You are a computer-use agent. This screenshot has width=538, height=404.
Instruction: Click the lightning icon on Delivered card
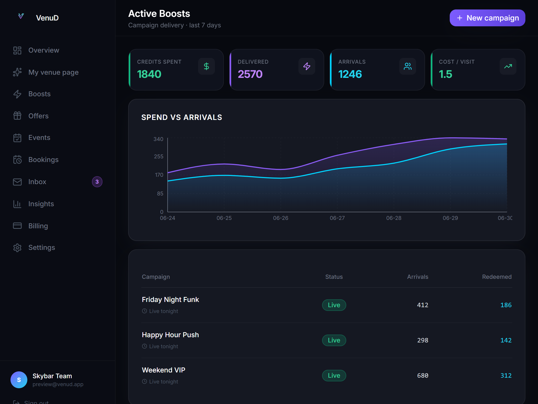(307, 66)
